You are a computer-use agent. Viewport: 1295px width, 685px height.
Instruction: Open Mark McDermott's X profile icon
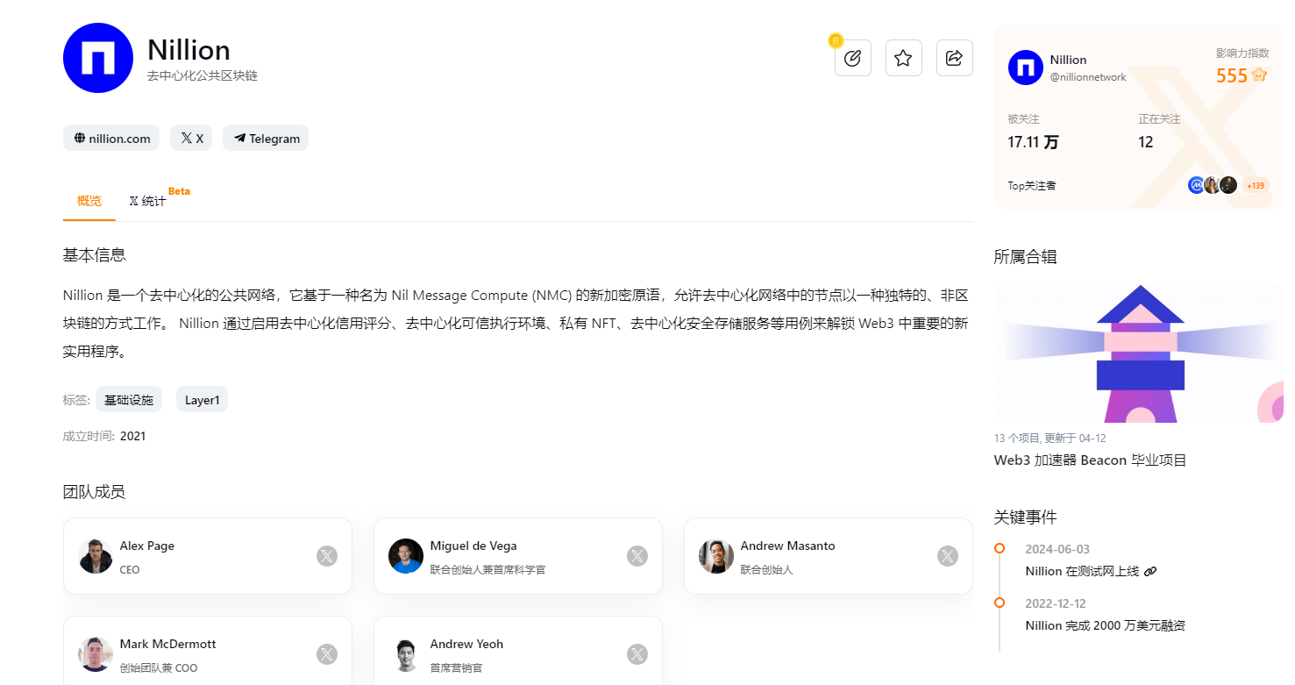point(327,654)
